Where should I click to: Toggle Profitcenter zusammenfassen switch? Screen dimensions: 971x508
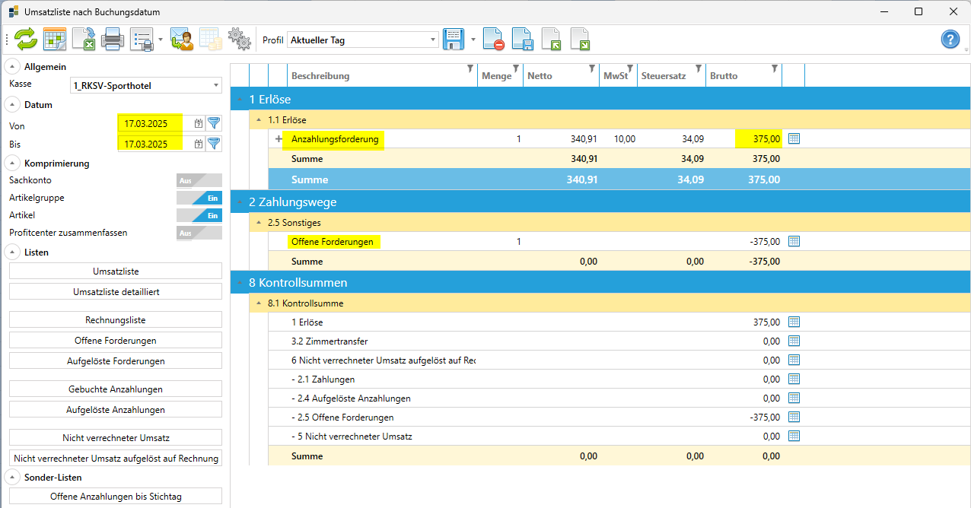coord(199,233)
